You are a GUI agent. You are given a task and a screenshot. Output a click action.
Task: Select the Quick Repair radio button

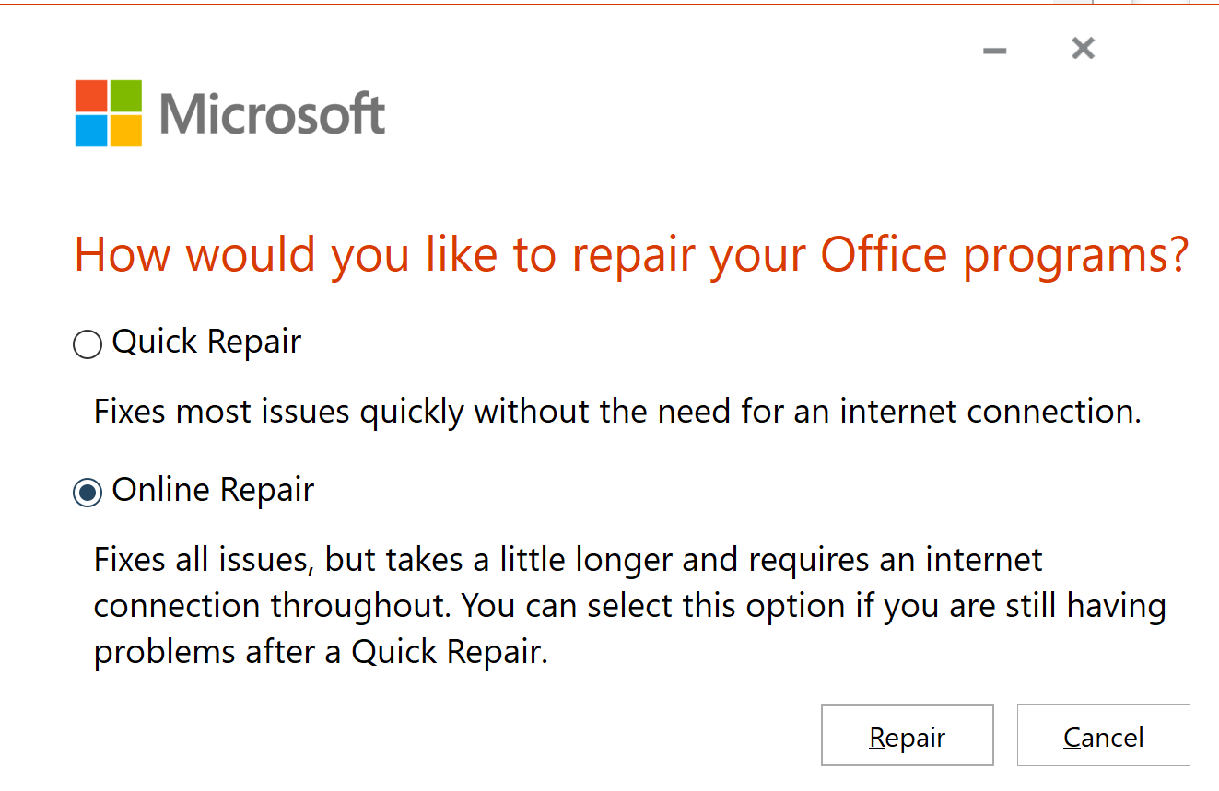coord(87,345)
